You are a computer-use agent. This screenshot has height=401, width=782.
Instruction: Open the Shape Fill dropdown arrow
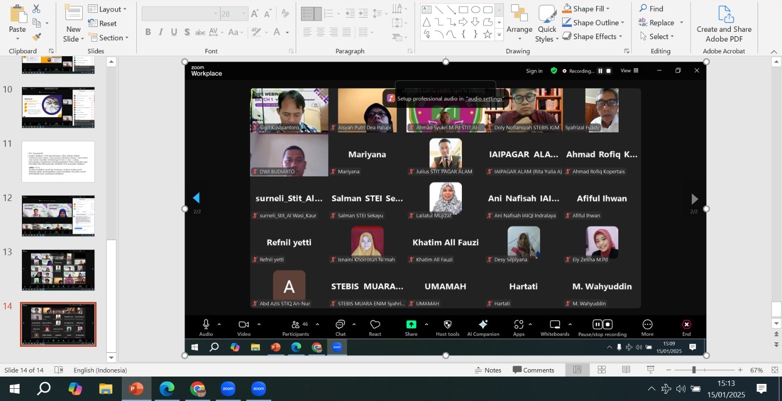(608, 9)
